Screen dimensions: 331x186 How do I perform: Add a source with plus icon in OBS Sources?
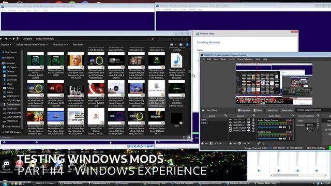click(231, 144)
